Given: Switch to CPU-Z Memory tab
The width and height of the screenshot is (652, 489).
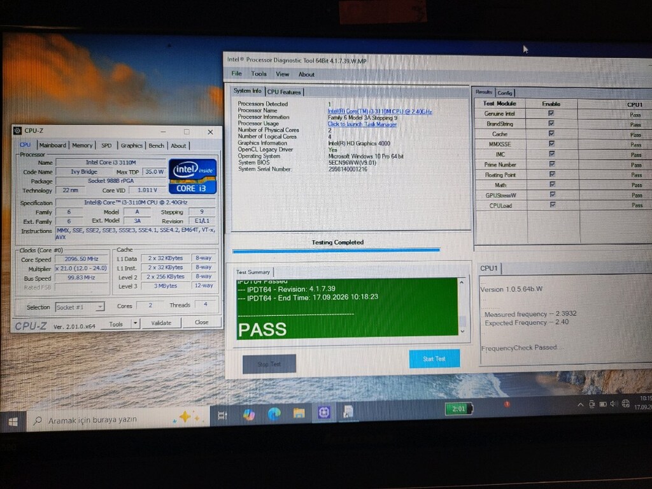Looking at the screenshot, I should (82, 145).
